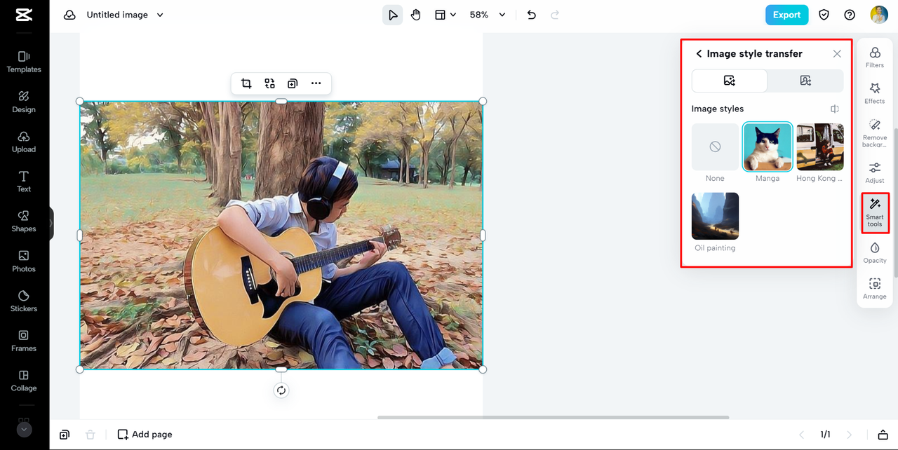Click the Export button
898x450 pixels.
(786, 15)
